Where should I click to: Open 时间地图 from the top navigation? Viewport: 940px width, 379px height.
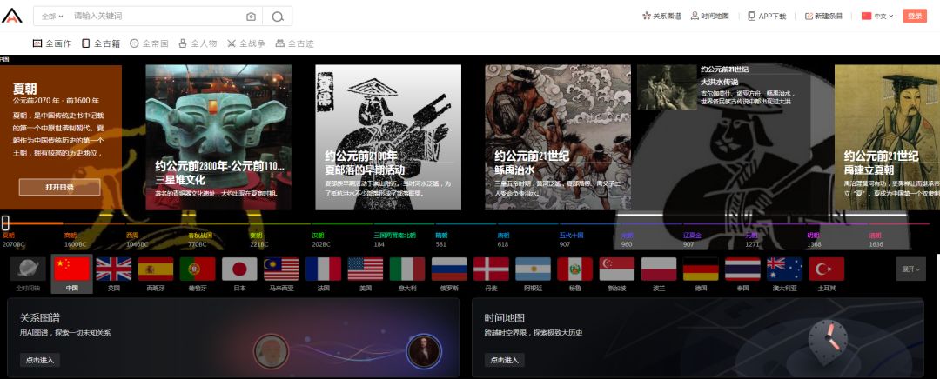click(710, 17)
